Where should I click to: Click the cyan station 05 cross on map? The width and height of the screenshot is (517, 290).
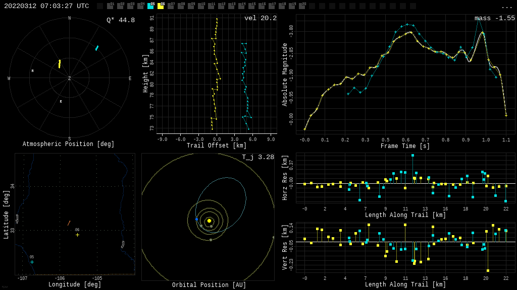pos(32,262)
